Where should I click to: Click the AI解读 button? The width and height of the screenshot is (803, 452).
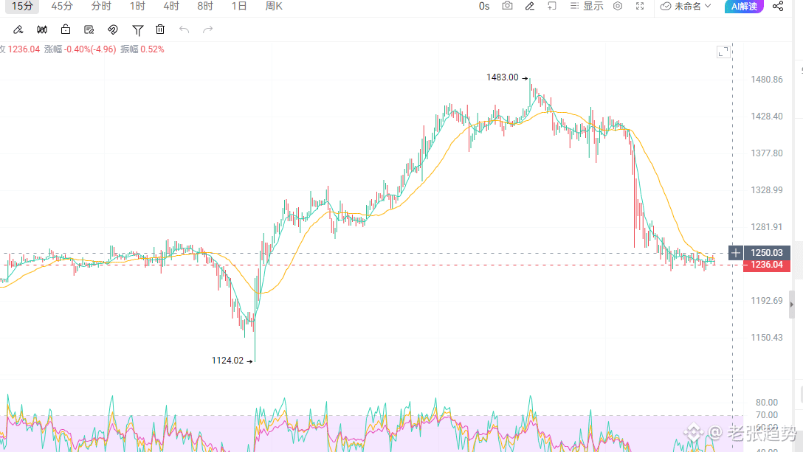tap(744, 6)
